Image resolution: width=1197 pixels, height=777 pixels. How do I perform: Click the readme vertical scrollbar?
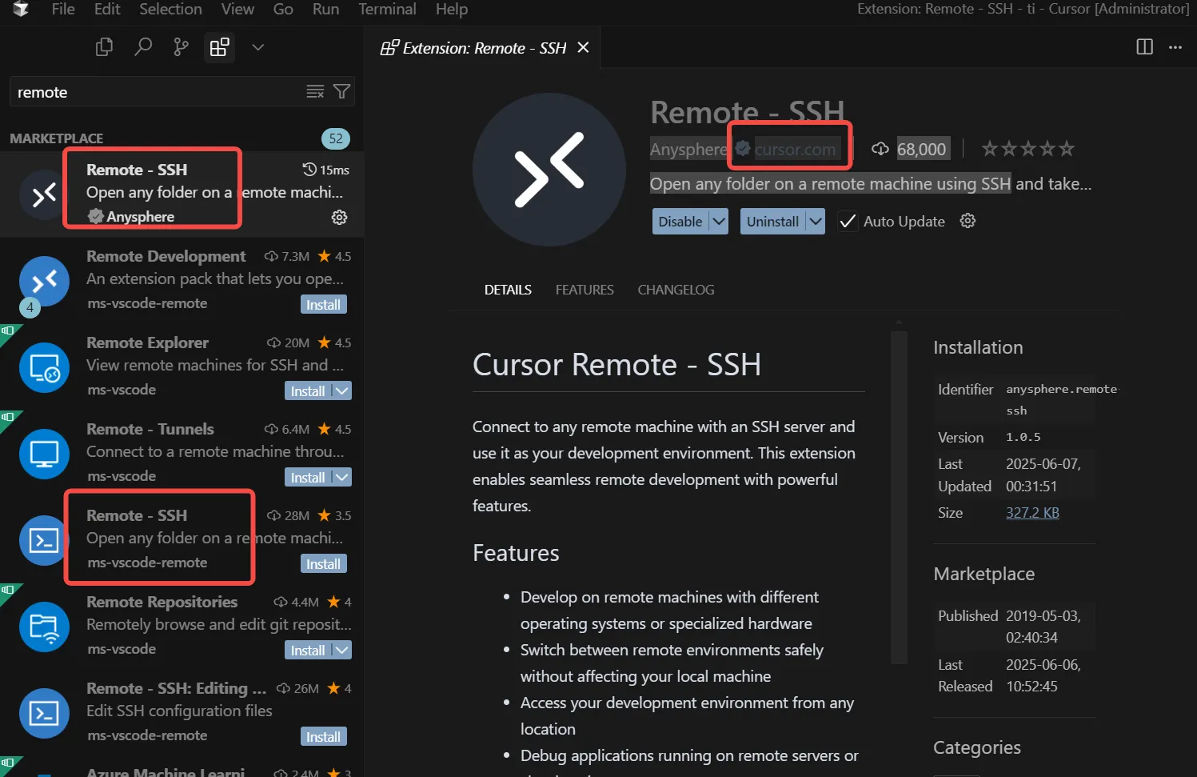click(x=900, y=496)
